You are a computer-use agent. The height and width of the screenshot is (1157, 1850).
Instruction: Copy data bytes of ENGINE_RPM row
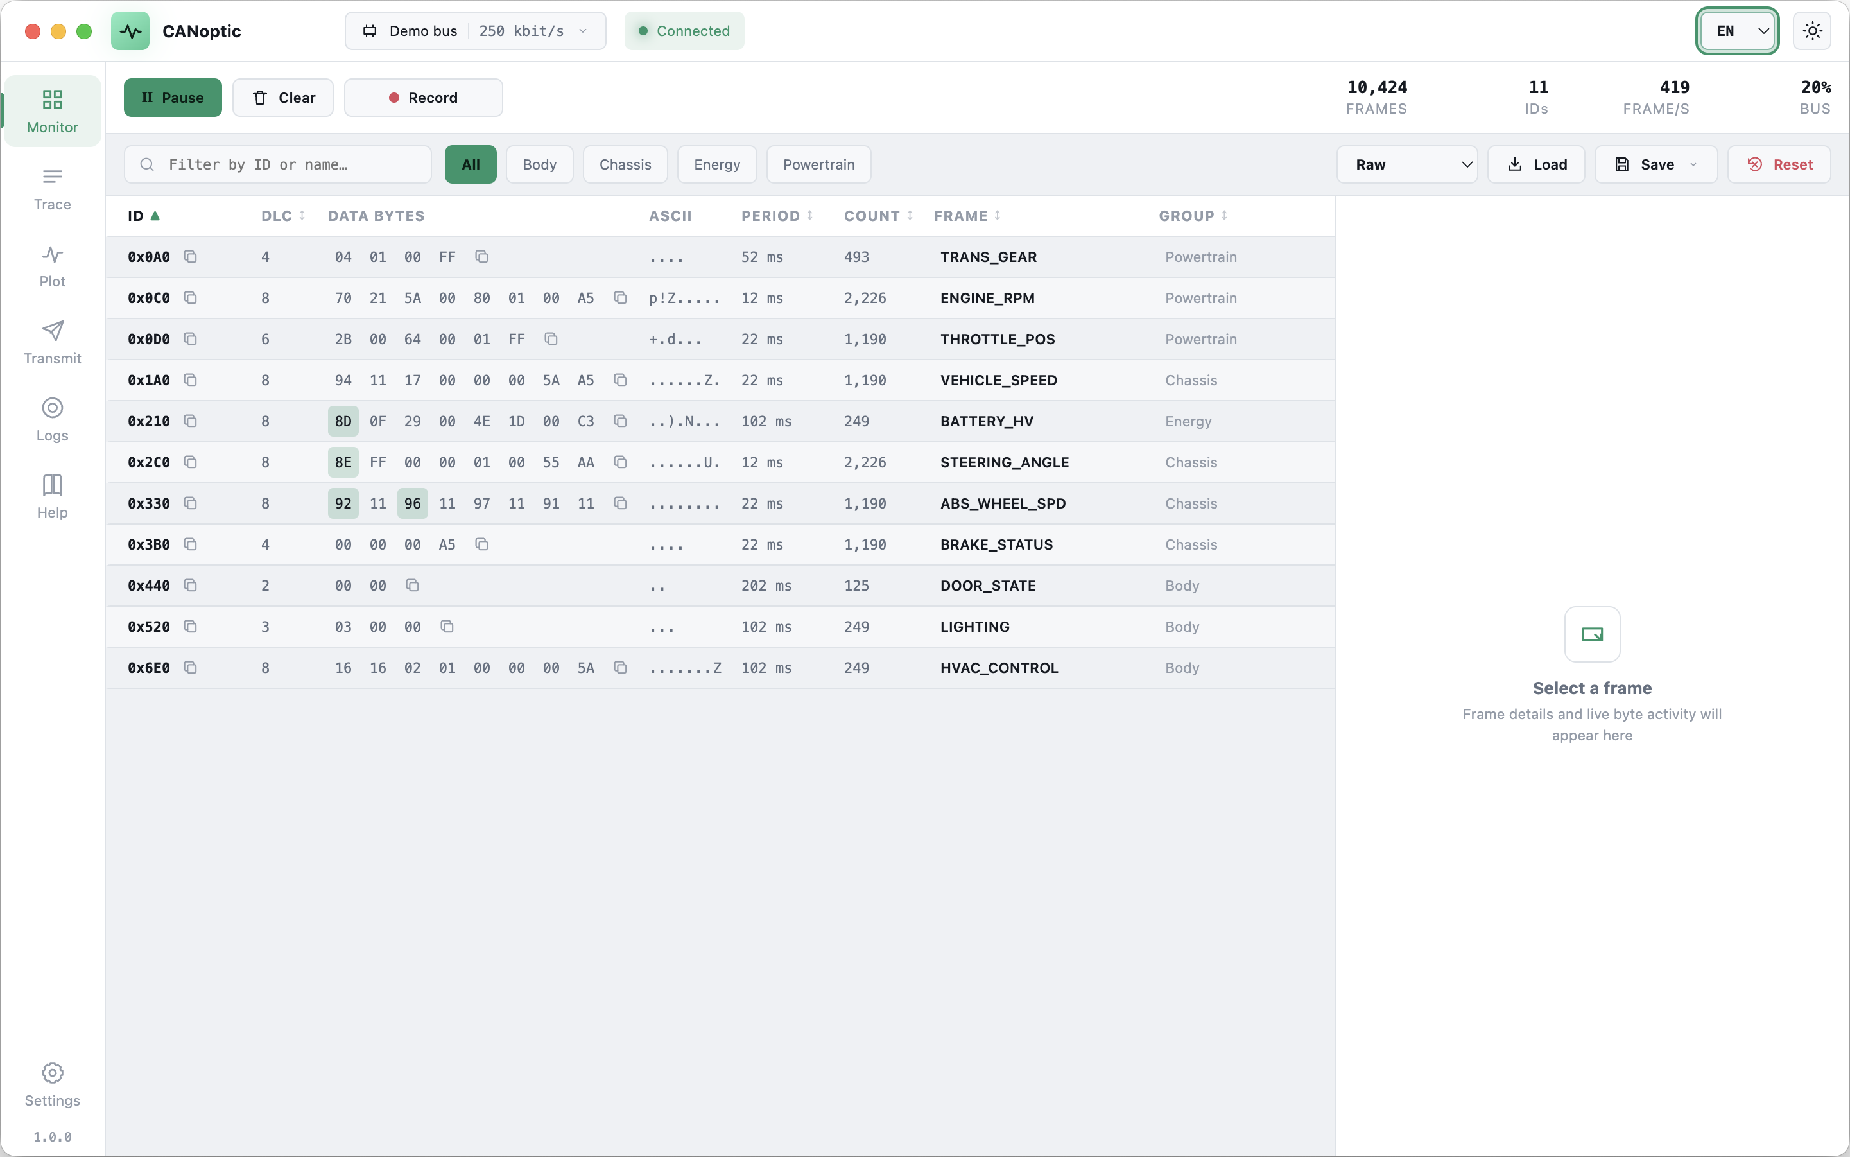[621, 298]
